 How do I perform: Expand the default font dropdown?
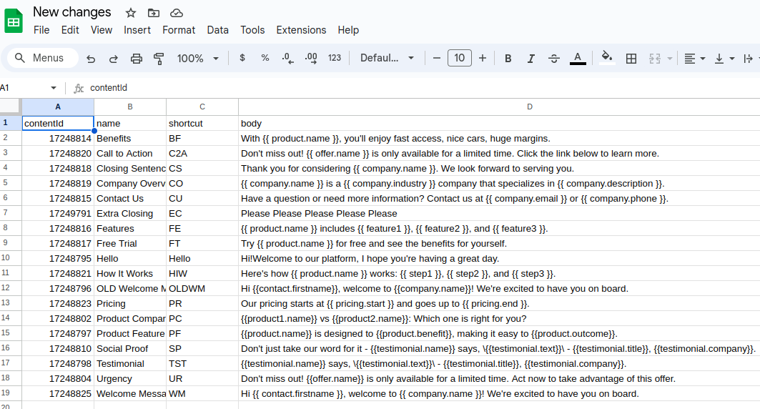[387, 59]
